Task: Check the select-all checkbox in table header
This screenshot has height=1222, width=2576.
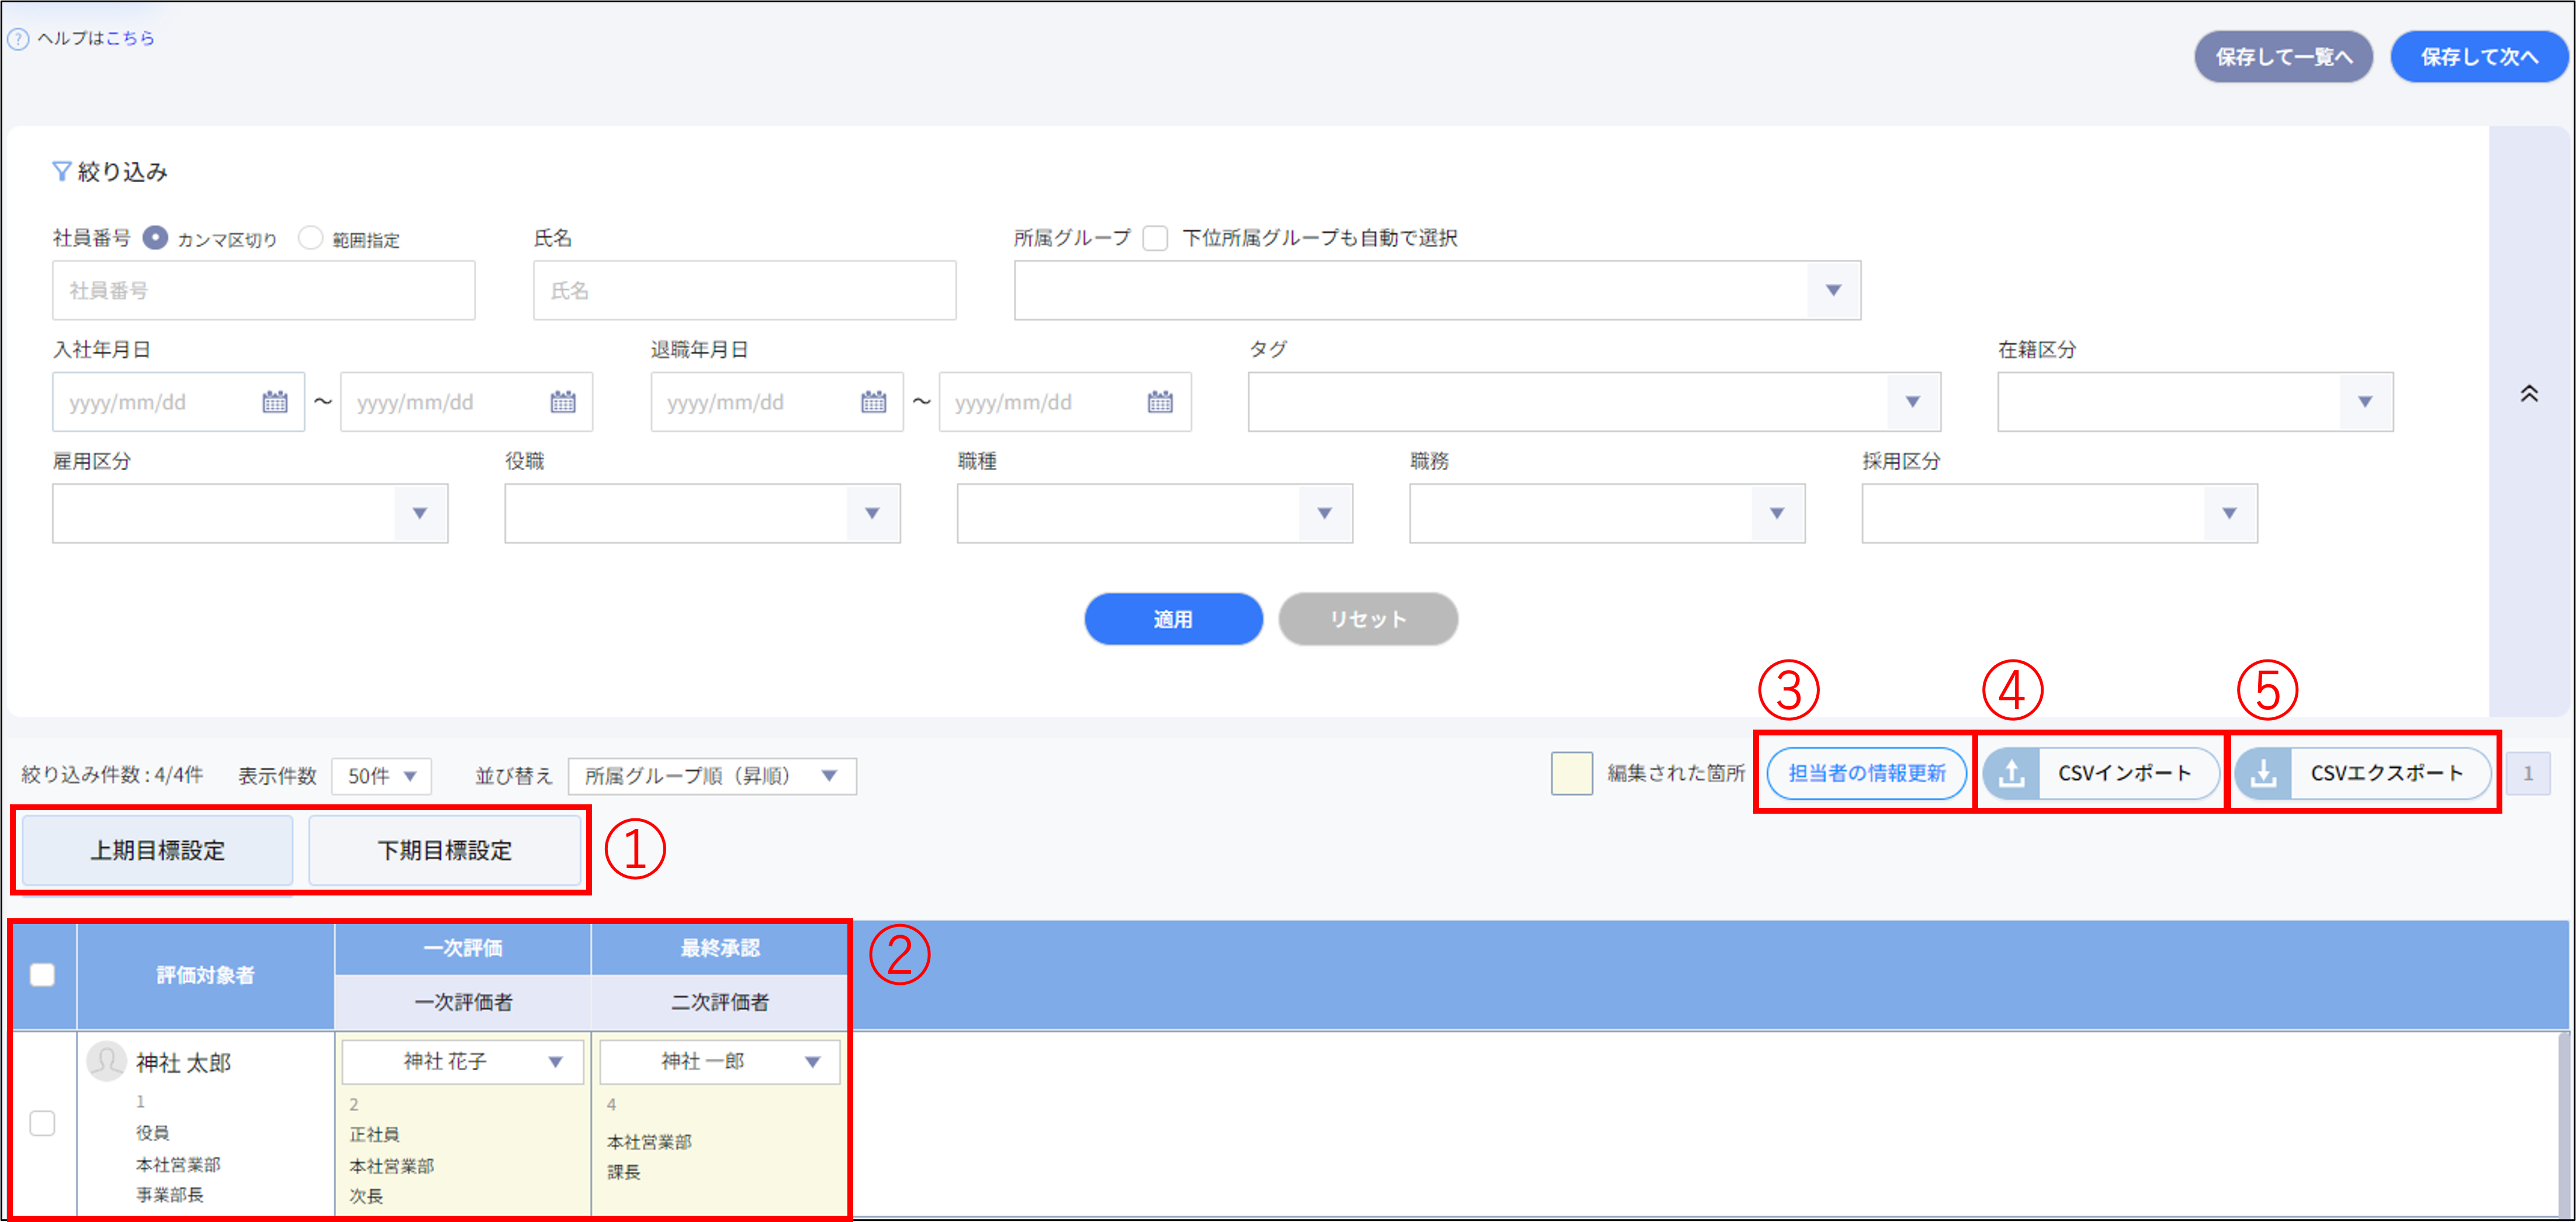Action: (x=42, y=975)
